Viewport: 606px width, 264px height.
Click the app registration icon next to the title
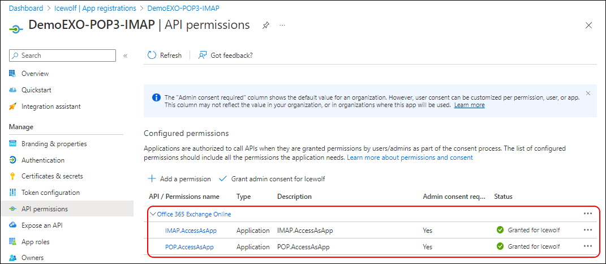16,30
